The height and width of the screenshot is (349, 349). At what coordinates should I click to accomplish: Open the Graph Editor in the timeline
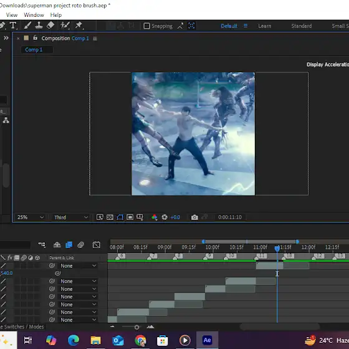pyautogui.click(x=97, y=245)
